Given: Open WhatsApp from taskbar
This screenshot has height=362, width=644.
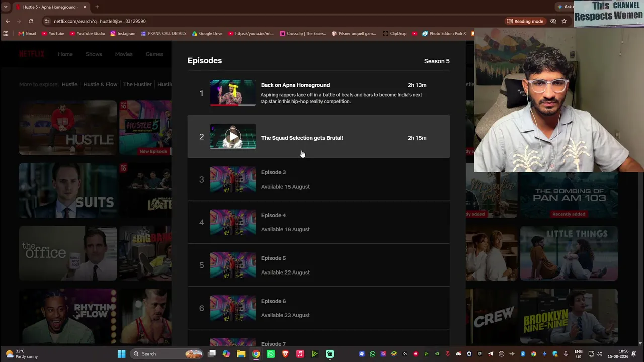Looking at the screenshot, I should [271, 354].
